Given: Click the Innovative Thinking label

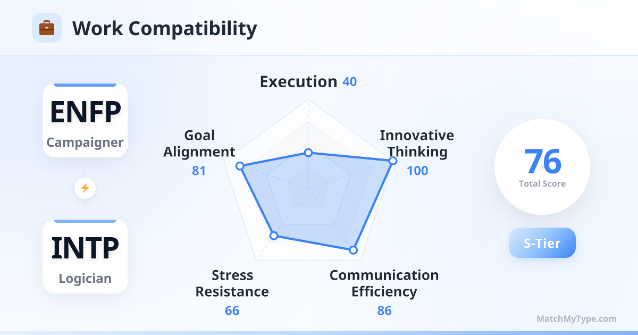Looking at the screenshot, I should click(x=416, y=144).
